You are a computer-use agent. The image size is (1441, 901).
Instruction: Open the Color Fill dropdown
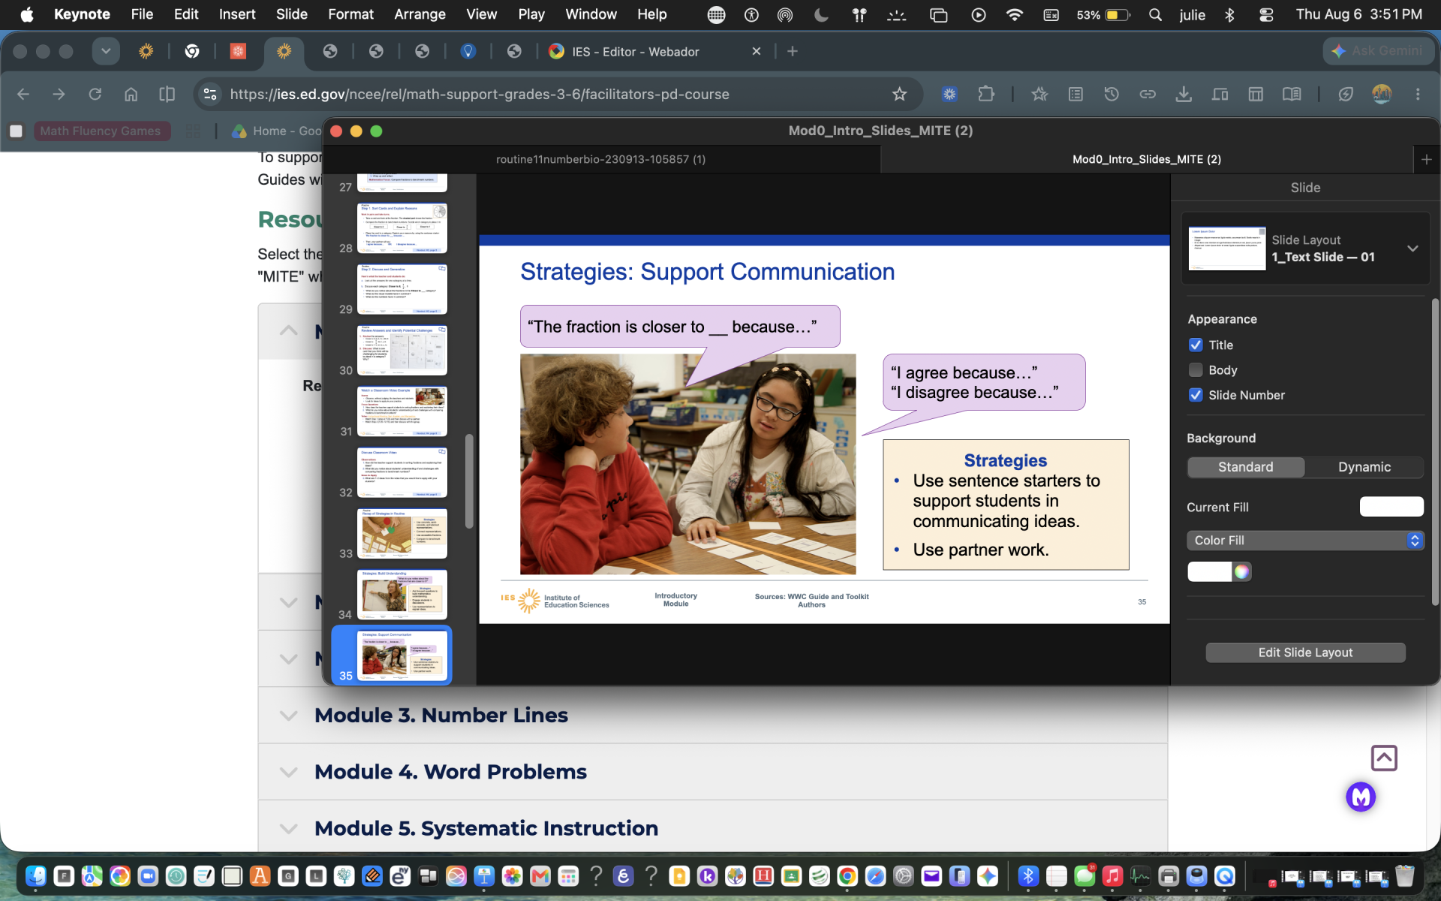tap(1305, 541)
